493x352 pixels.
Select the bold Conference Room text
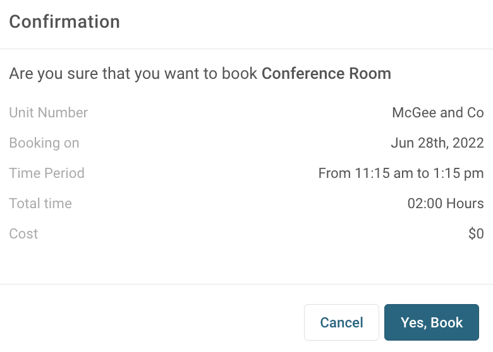coord(326,74)
